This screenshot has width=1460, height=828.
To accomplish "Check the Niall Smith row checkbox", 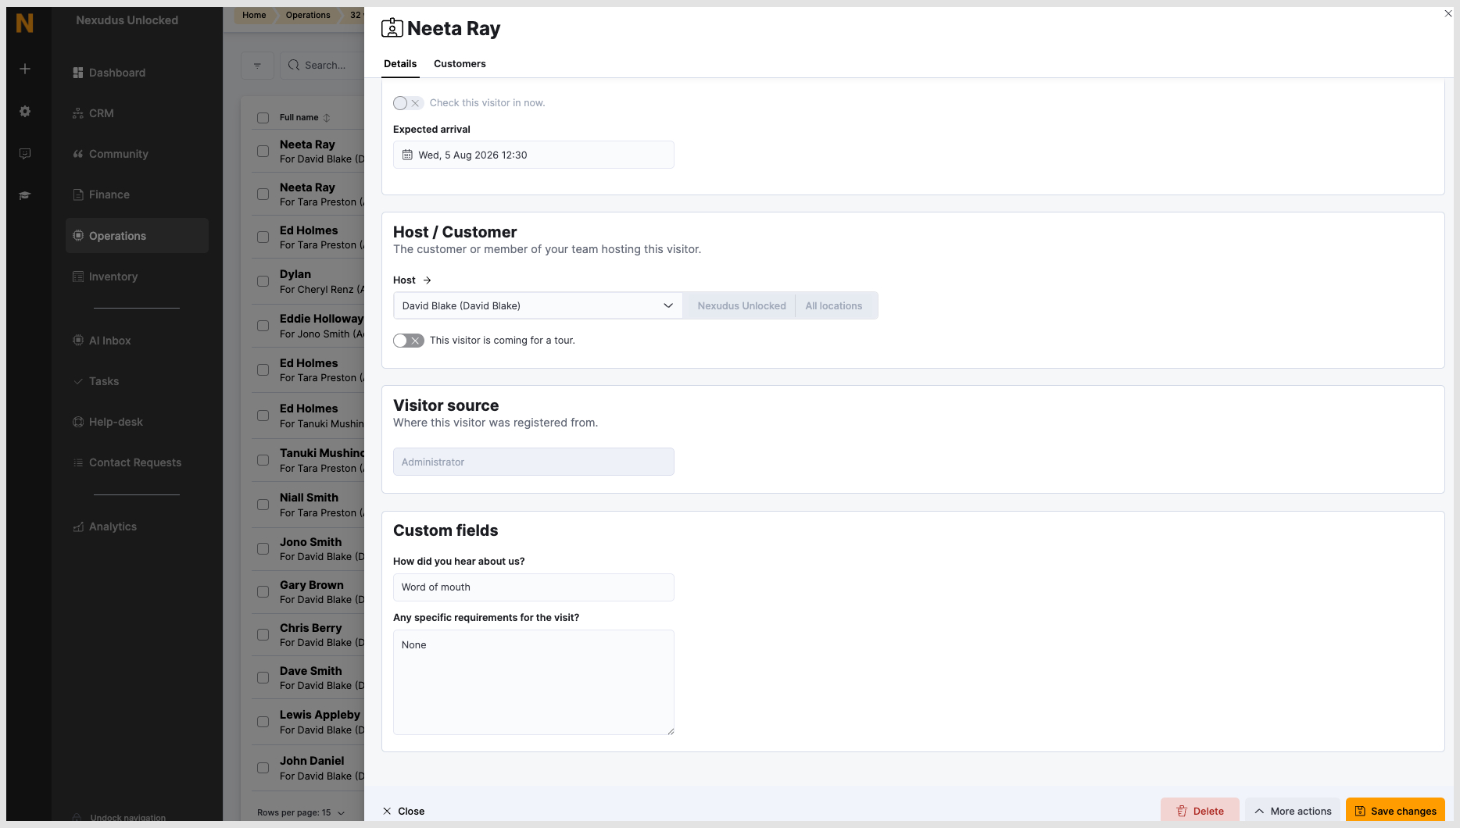I will [263, 505].
